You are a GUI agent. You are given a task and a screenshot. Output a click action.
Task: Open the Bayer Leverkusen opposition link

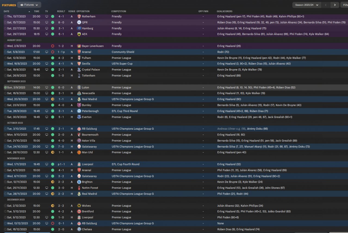point(93,46)
